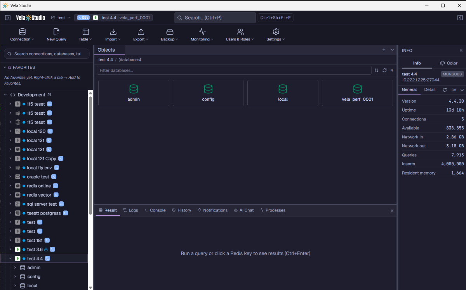Collapse the test 4.4 connection
The image size is (466, 290).
pyautogui.click(x=10, y=259)
